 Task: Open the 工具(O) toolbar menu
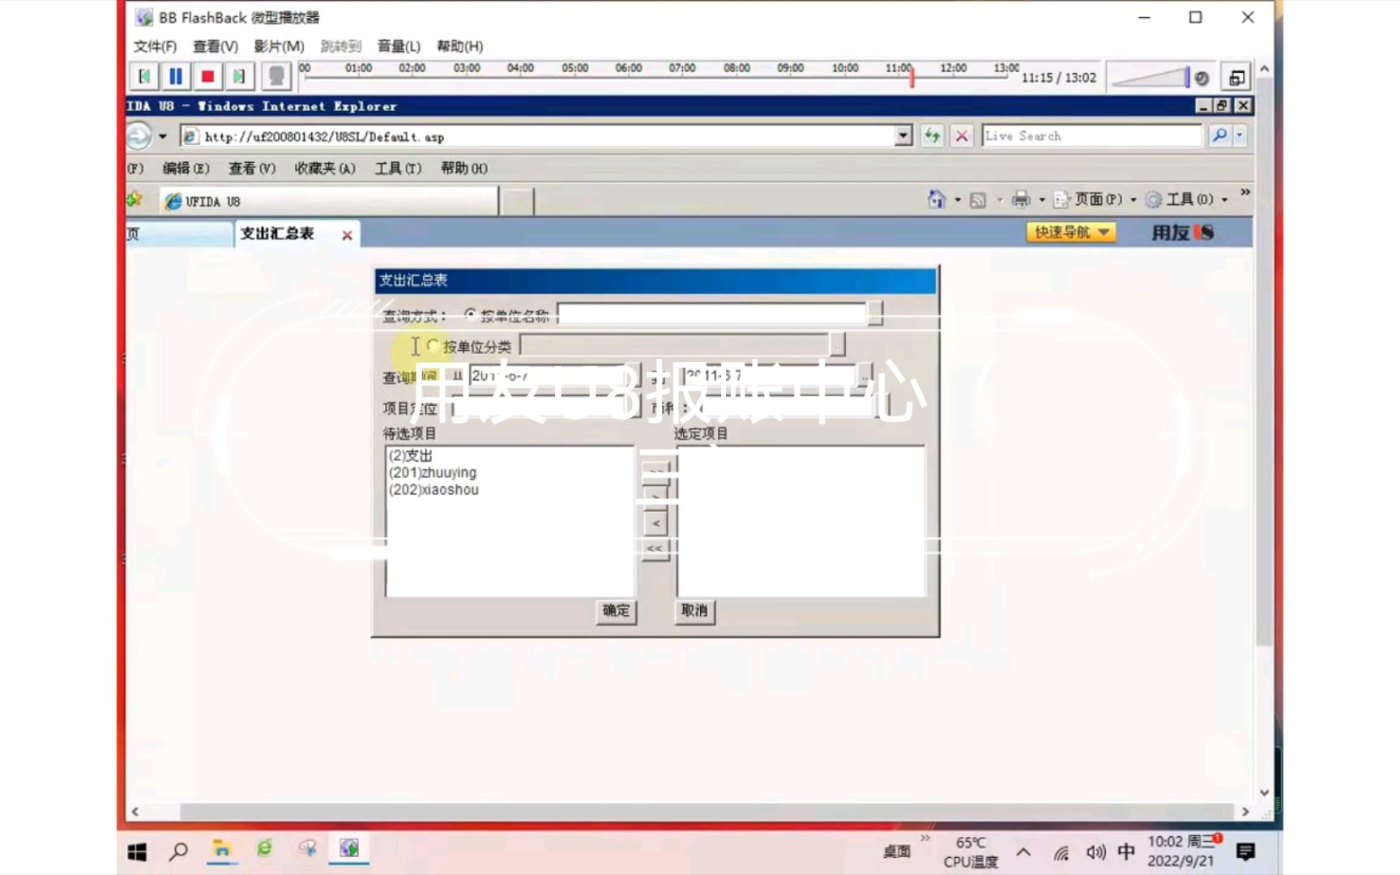pyautogui.click(x=1186, y=199)
